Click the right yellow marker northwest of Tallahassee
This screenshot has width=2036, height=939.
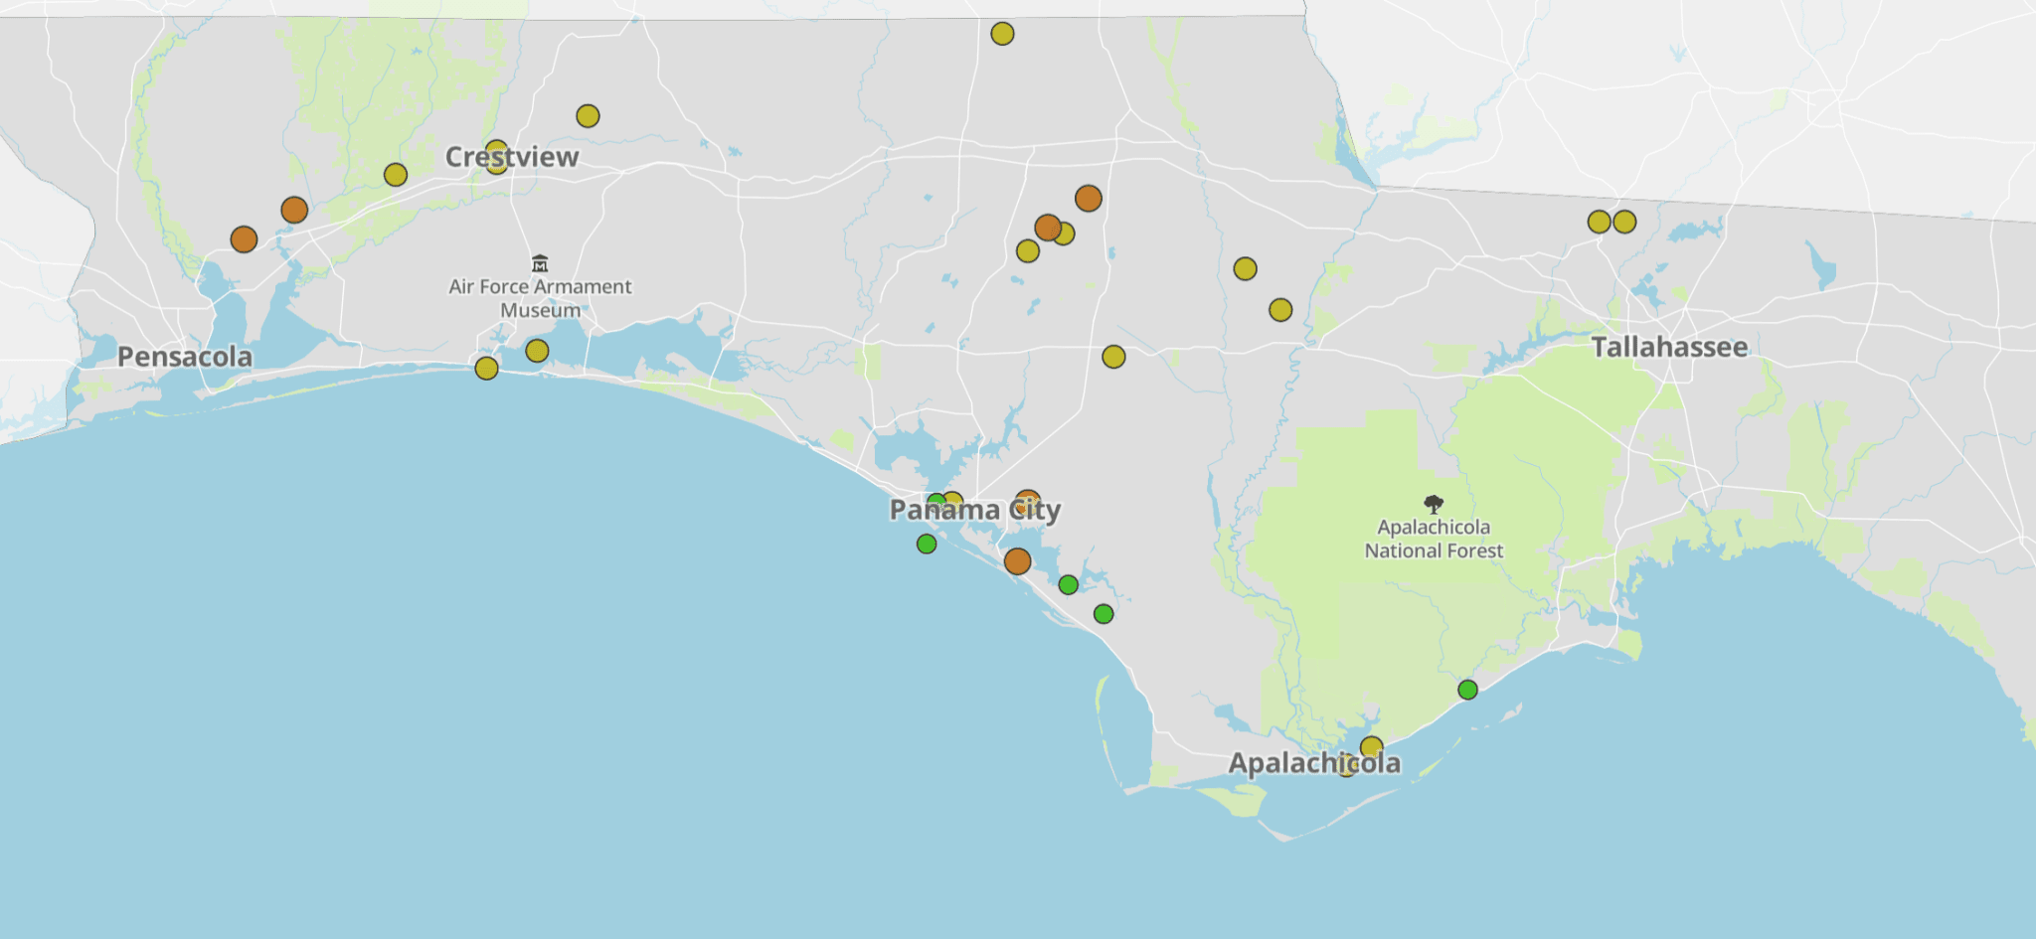1624,222
